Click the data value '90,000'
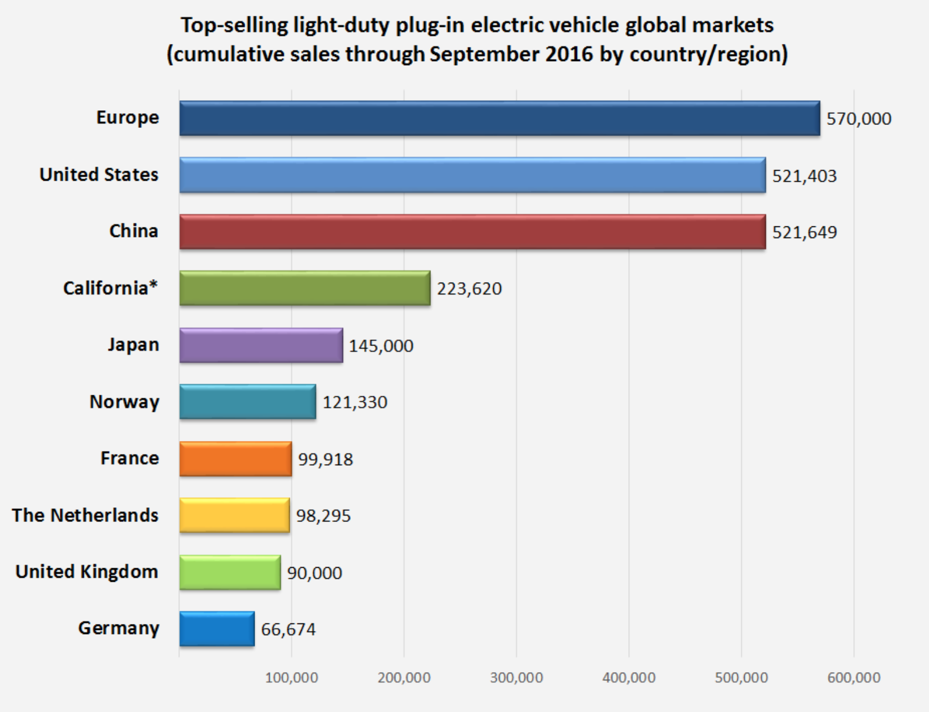 pyautogui.click(x=314, y=573)
